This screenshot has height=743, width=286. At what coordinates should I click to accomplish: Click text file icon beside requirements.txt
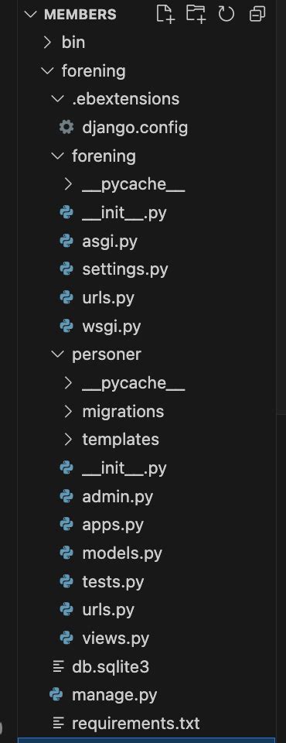[x=58, y=723]
